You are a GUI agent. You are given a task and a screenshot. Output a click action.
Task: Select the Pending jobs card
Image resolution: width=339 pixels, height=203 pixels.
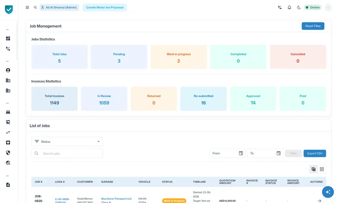[x=119, y=57]
